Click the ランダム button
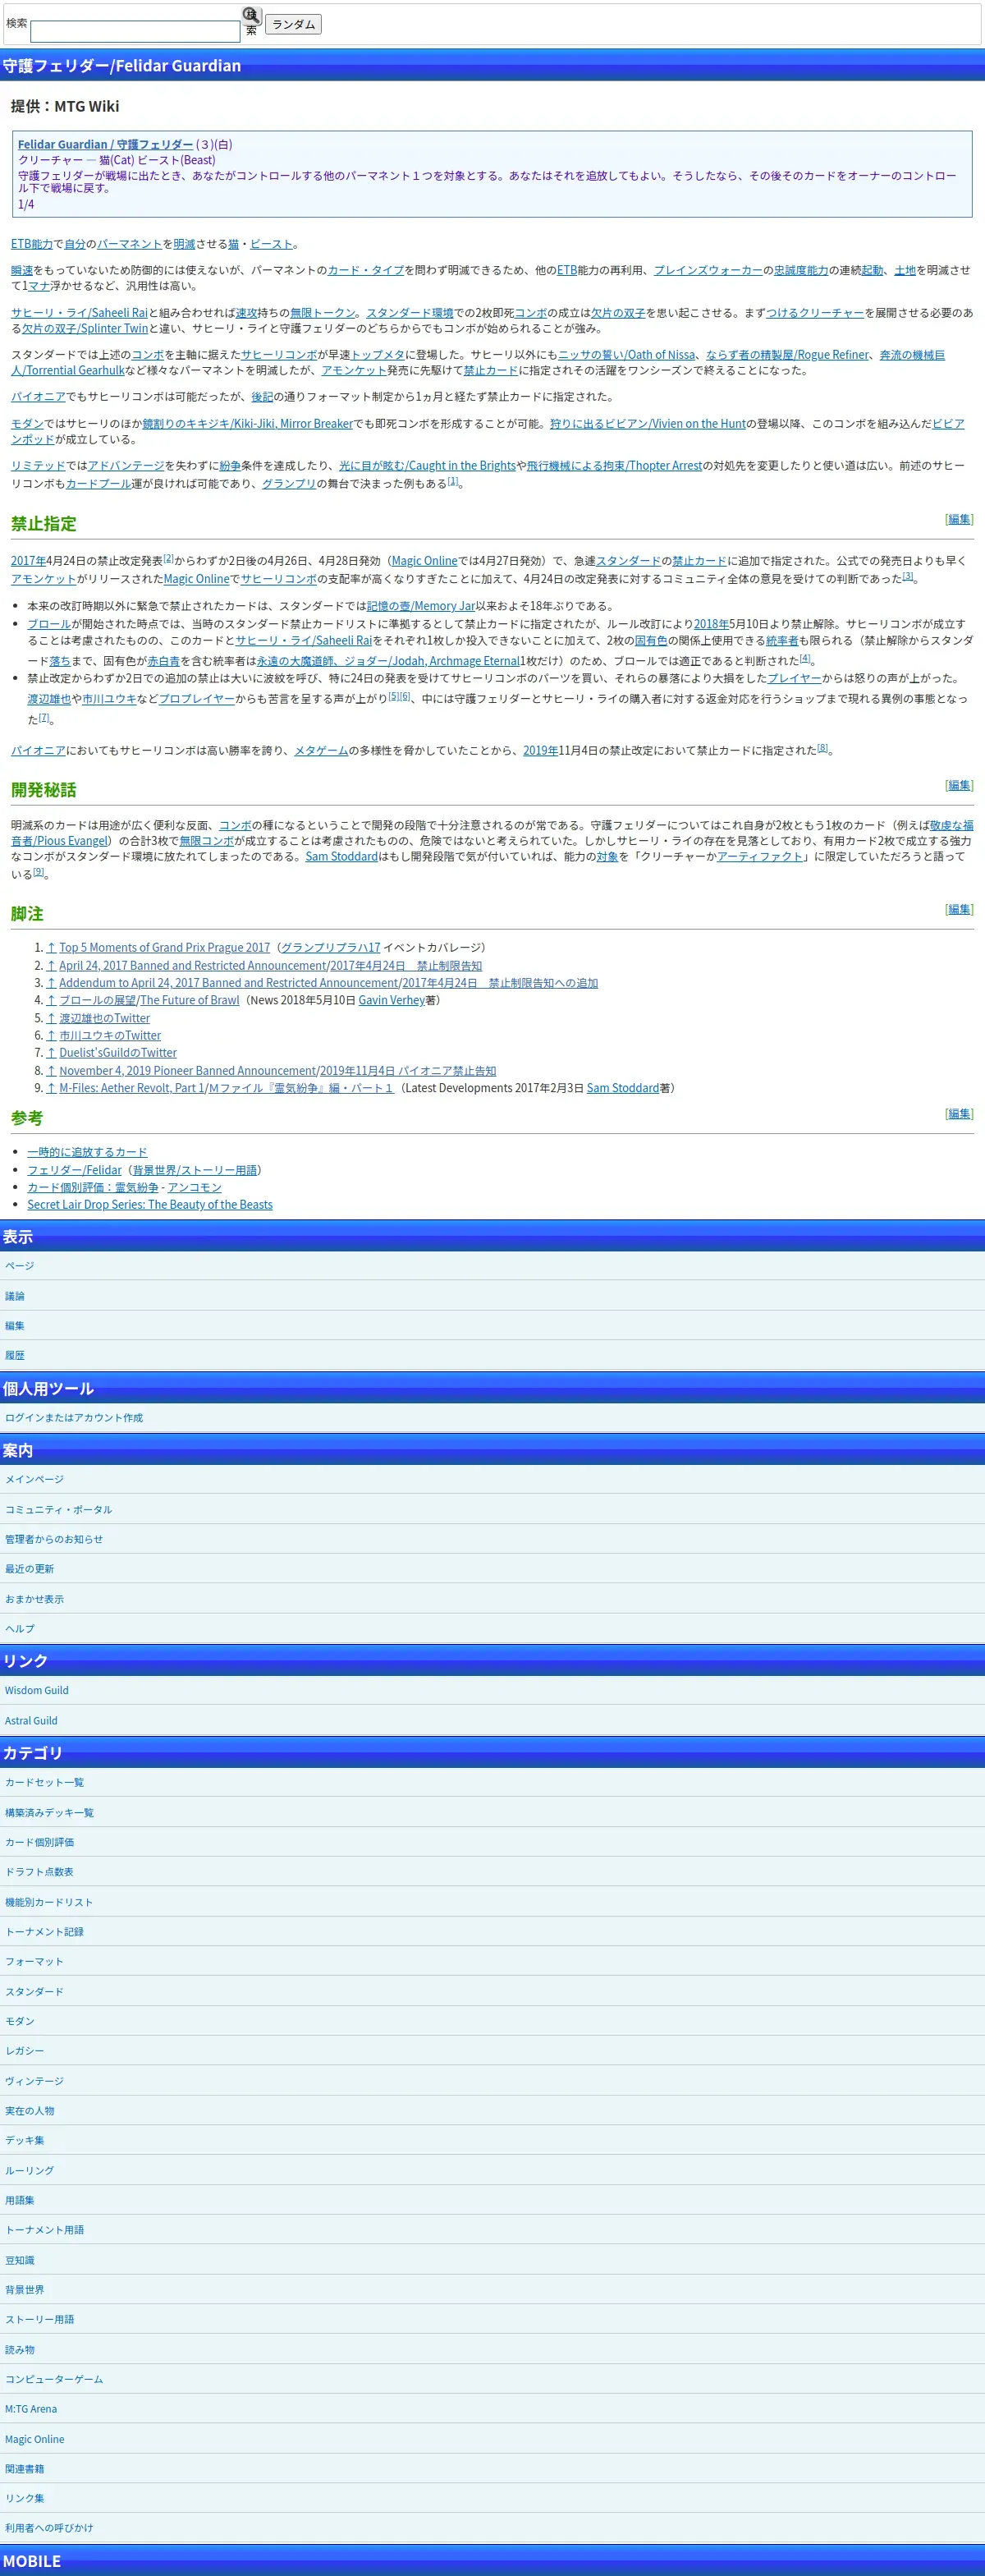Image resolution: width=985 pixels, height=2576 pixels. point(293,24)
